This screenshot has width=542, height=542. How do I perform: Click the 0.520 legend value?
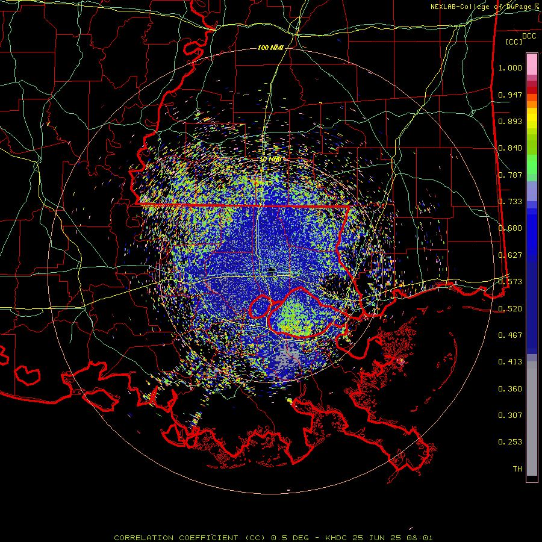(510, 309)
